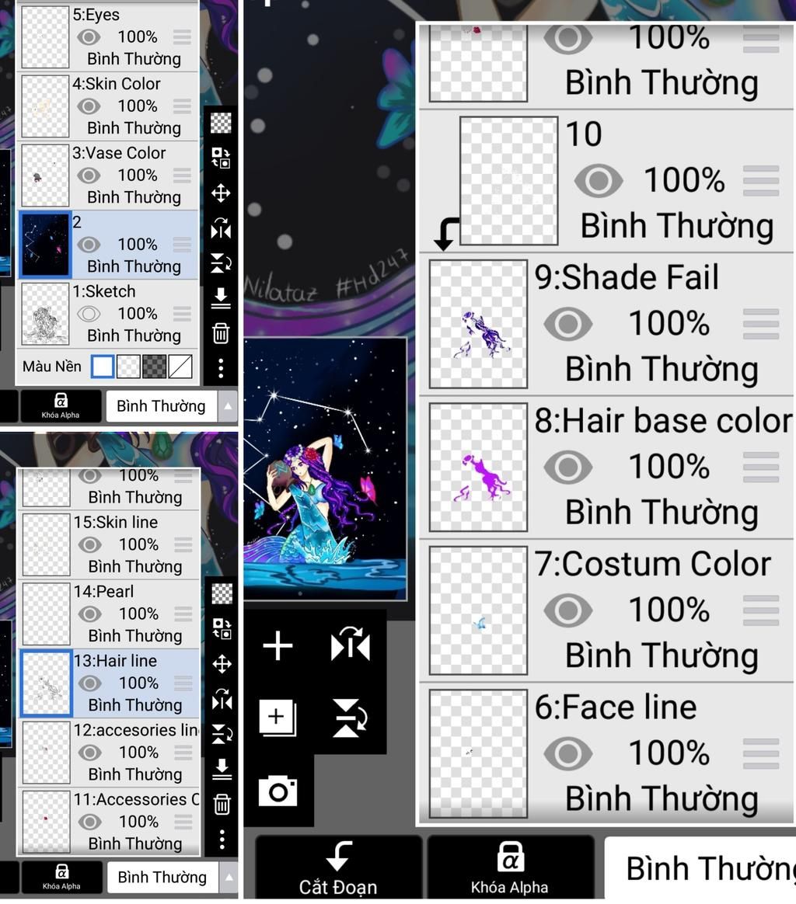Tap large horizontal flip icon next to plus

351,645
